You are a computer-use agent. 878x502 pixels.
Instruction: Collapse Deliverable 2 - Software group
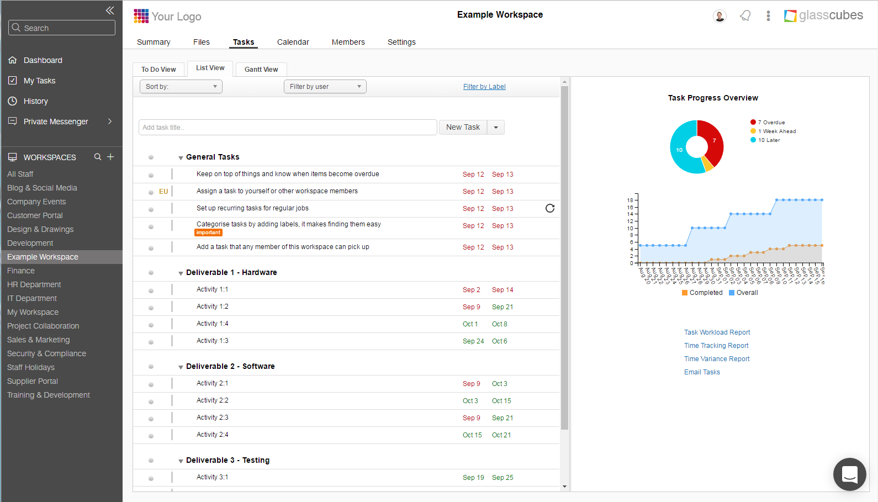pyautogui.click(x=181, y=367)
